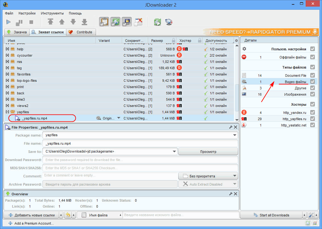Screen dimensions: 322x229
Task: Open Файл menu
Action: coord(9,13)
